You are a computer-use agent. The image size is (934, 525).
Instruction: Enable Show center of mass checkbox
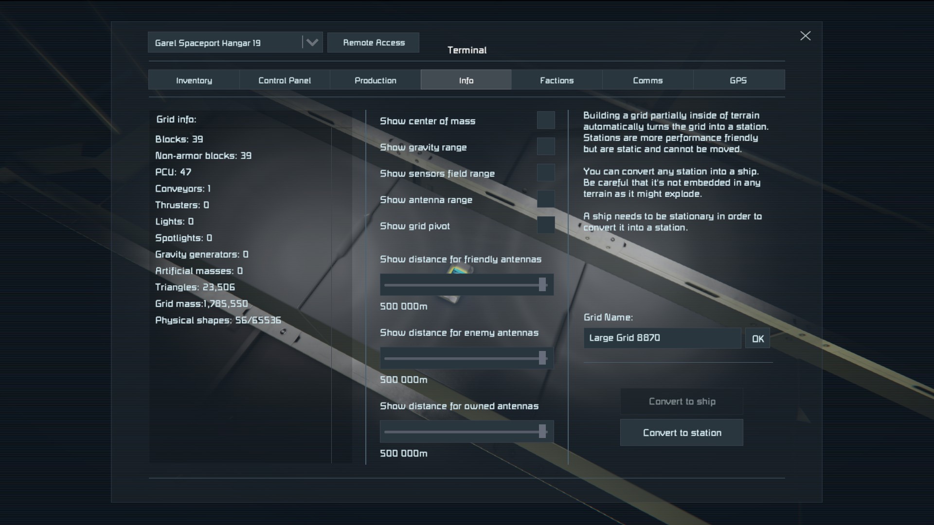click(x=545, y=120)
